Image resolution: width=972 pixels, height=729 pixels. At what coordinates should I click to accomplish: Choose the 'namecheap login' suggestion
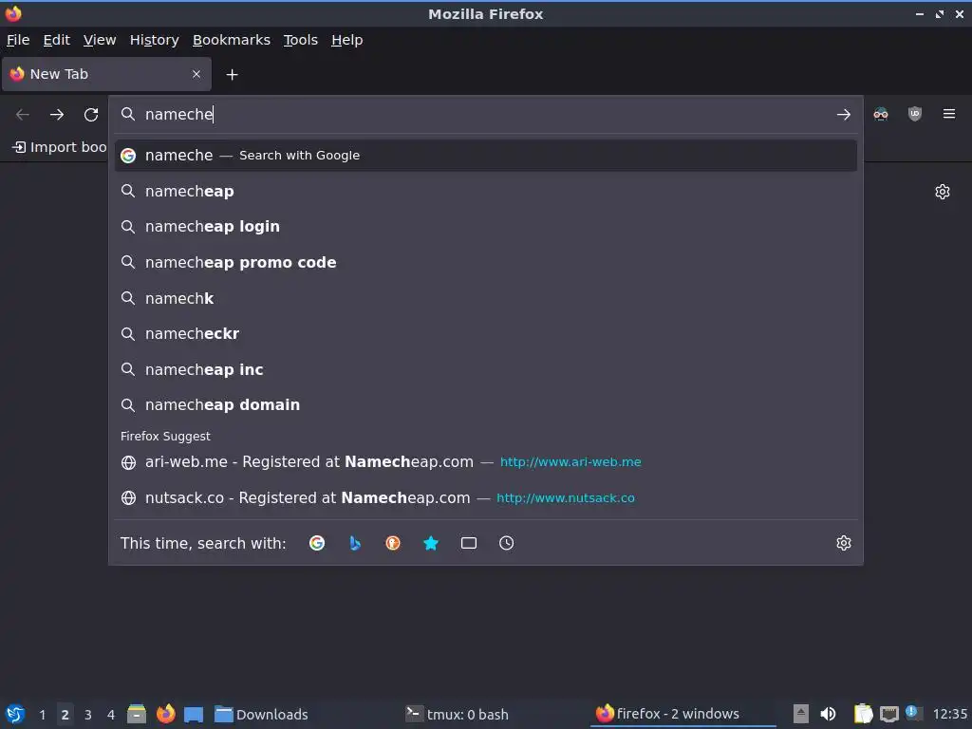(485, 227)
